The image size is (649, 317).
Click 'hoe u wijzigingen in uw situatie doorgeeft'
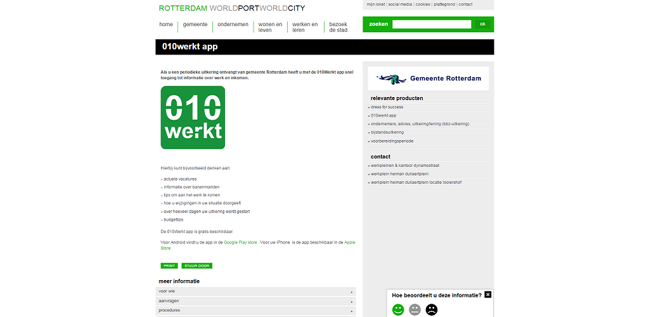click(x=202, y=203)
